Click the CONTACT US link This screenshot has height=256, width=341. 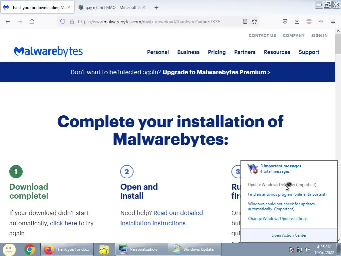[x=262, y=35]
